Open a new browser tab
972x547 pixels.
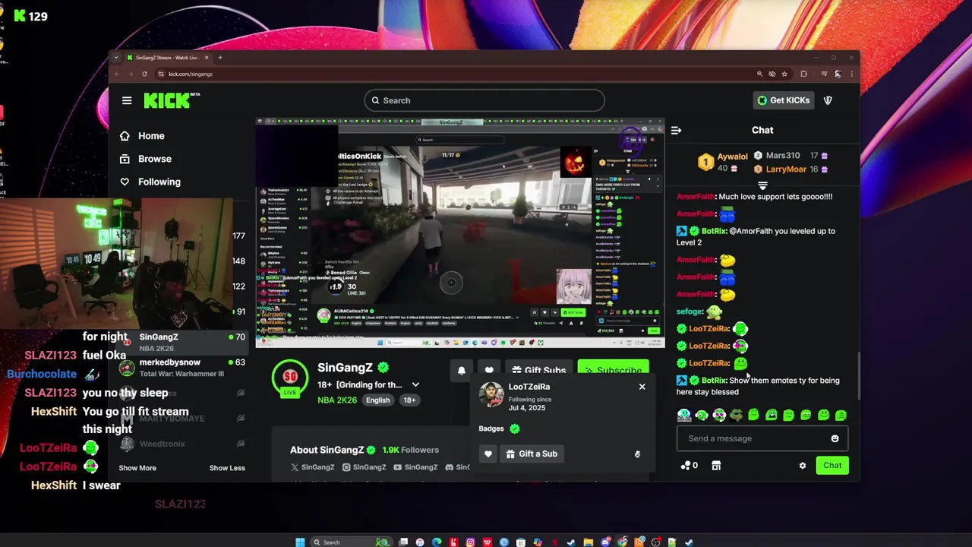[220, 58]
